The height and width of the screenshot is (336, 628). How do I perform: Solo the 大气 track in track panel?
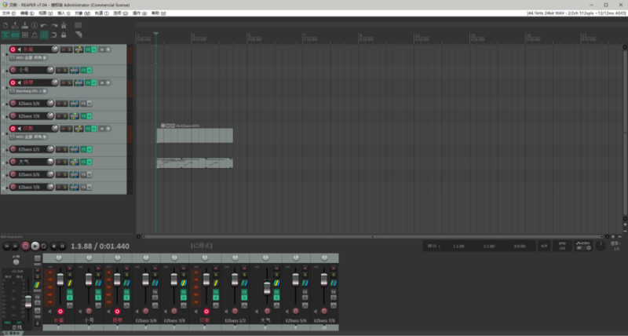tap(68, 162)
